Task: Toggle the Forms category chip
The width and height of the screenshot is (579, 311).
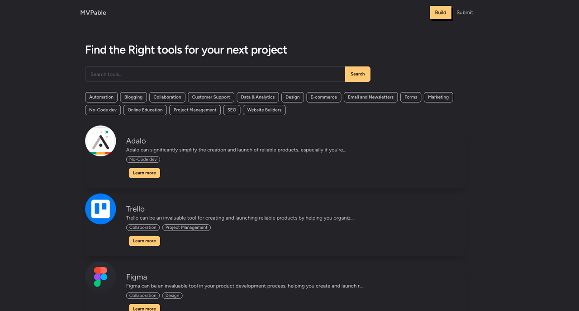Action: 410,97
